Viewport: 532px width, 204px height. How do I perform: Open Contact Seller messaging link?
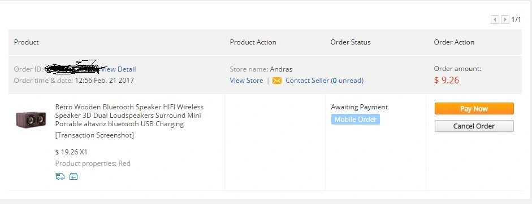tap(307, 81)
